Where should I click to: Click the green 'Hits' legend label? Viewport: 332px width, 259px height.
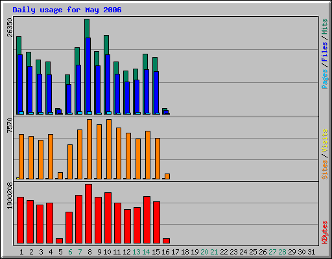[324, 27]
